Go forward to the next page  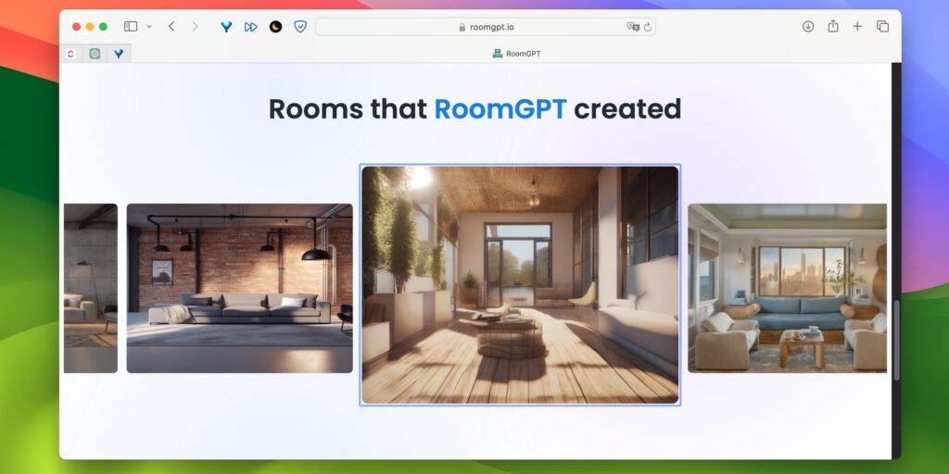[195, 27]
